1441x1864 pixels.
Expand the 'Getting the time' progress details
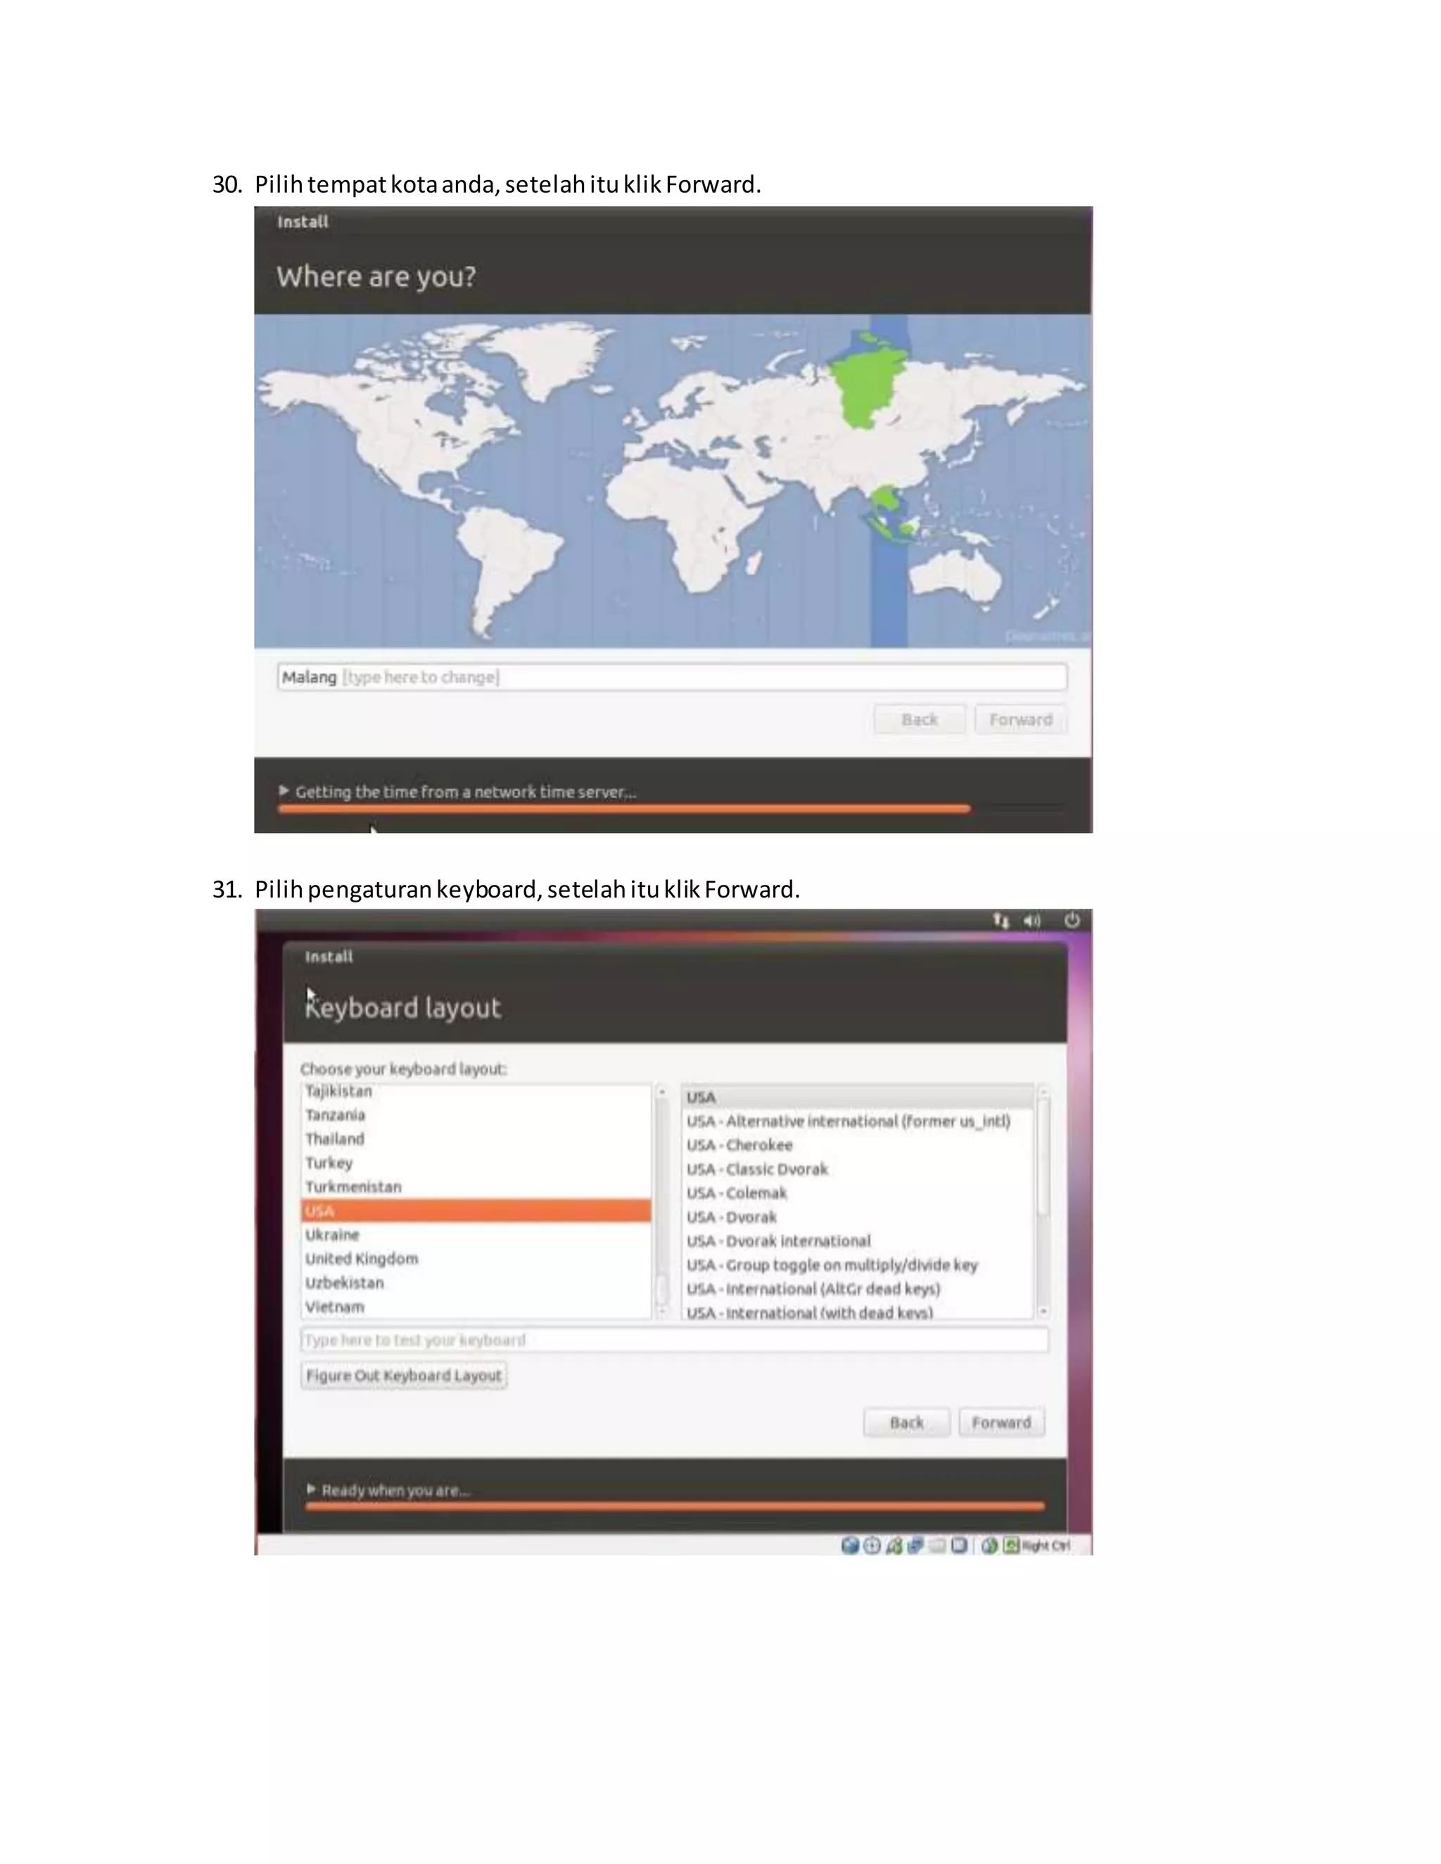coord(284,791)
